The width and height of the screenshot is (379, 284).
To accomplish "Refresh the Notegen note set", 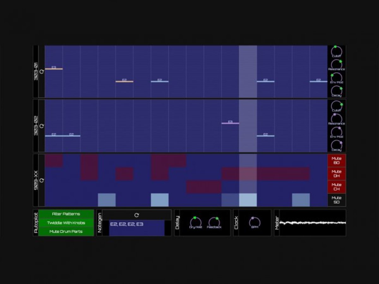I will (136, 215).
